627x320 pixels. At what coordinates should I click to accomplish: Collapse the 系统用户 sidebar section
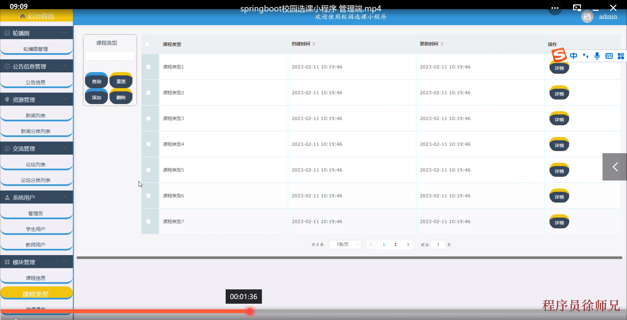(64, 197)
